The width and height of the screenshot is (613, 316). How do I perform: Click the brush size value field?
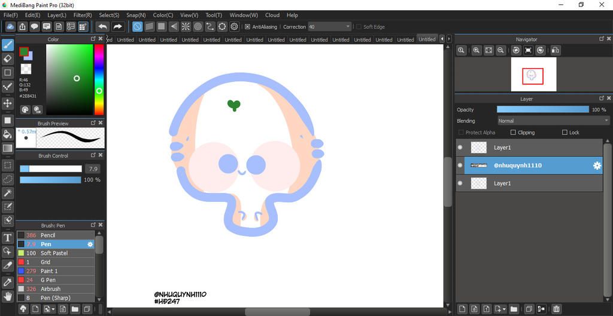coord(93,169)
